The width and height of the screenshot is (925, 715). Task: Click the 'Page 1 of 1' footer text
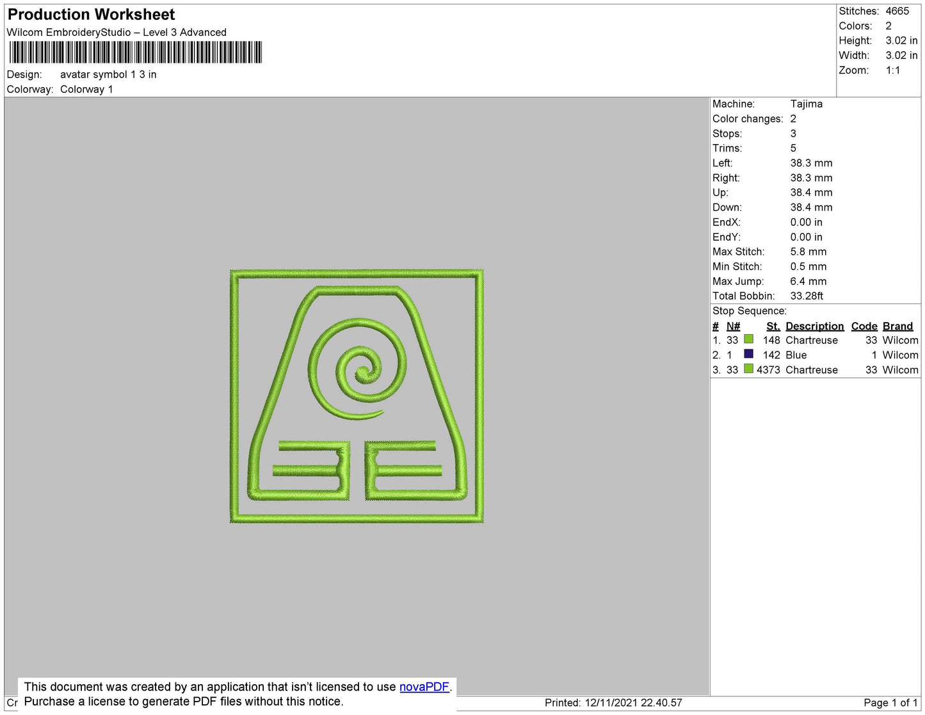[x=890, y=703]
